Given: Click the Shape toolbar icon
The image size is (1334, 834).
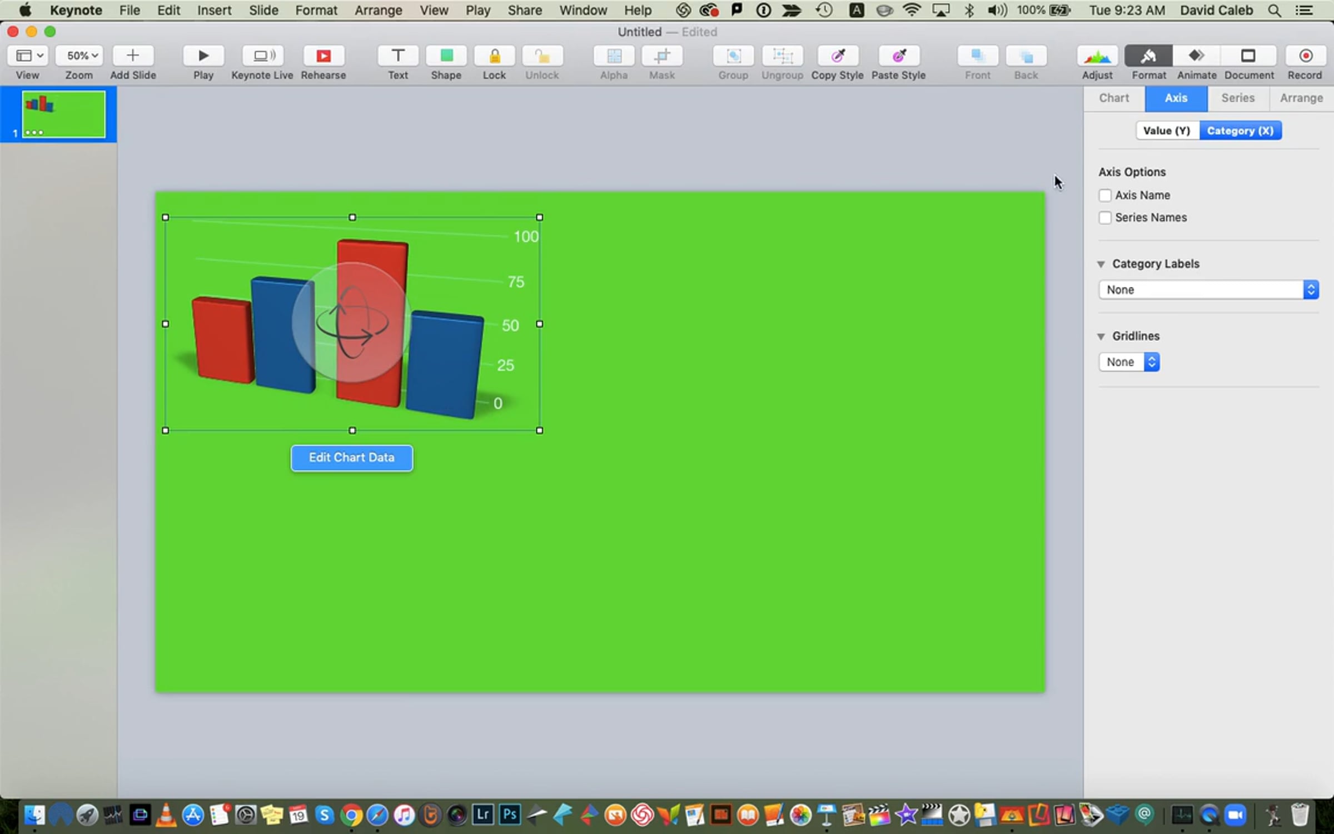Looking at the screenshot, I should (446, 56).
